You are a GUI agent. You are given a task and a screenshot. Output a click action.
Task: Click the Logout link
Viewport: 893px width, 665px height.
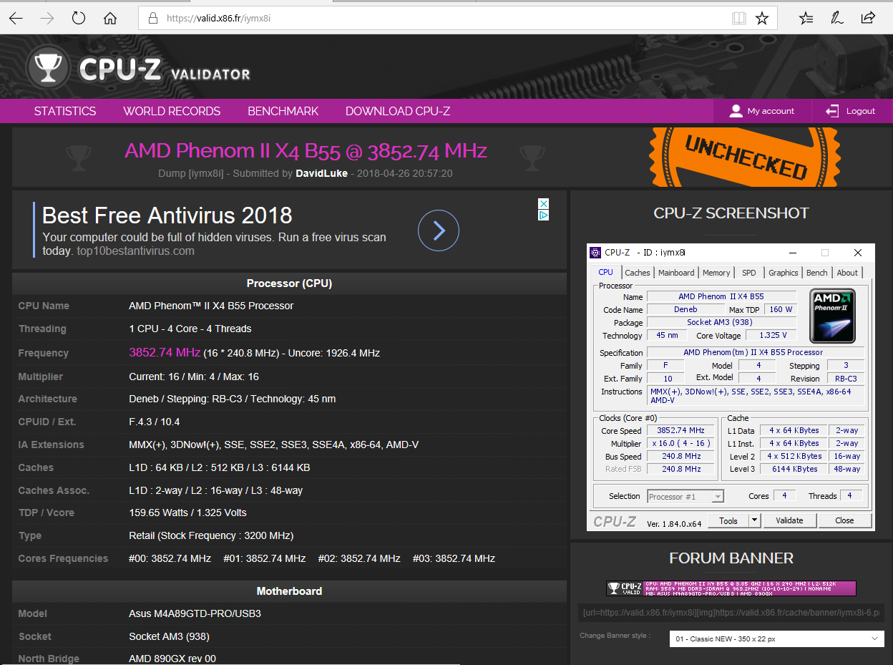click(x=861, y=111)
